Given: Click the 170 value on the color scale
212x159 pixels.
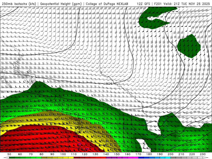Looking at the screenshot, I should [138, 154].
